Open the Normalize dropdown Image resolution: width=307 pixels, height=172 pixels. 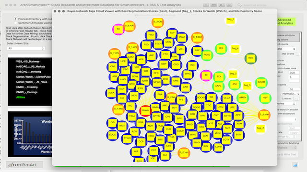290,94
